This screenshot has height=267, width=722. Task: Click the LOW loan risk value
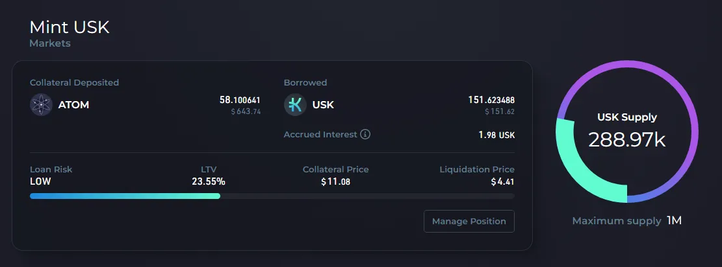(40, 181)
